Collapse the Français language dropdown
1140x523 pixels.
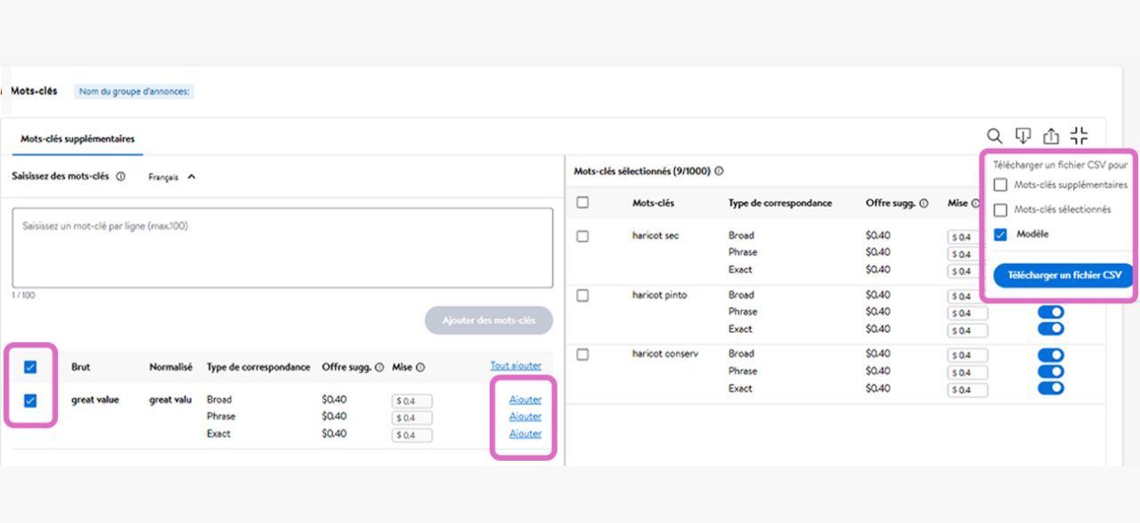(x=191, y=176)
